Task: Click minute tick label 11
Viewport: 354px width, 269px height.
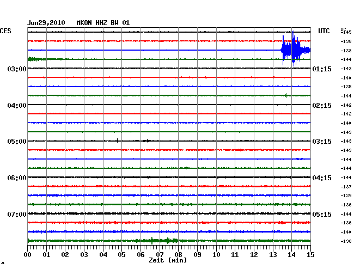Action: pyautogui.click(x=235, y=254)
